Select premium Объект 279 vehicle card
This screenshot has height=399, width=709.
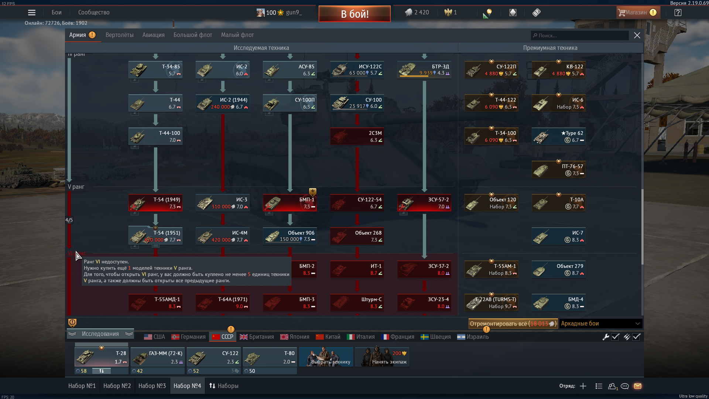[559, 269]
